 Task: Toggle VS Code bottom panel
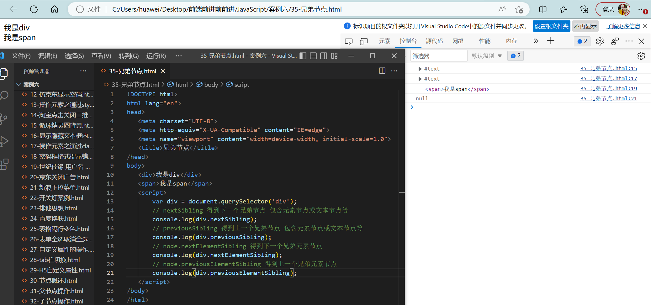pos(313,56)
